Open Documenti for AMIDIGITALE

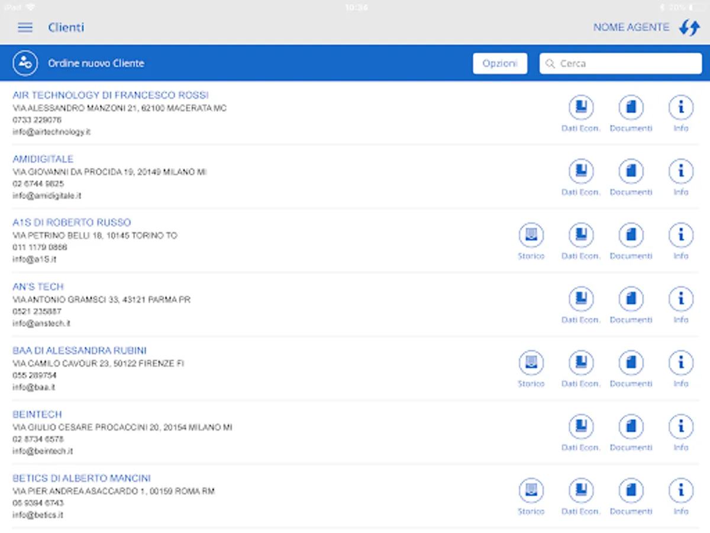coord(631,178)
